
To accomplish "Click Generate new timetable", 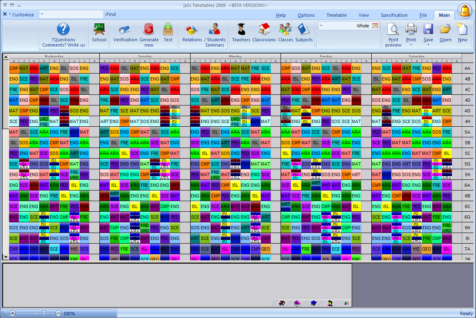I will (149, 35).
